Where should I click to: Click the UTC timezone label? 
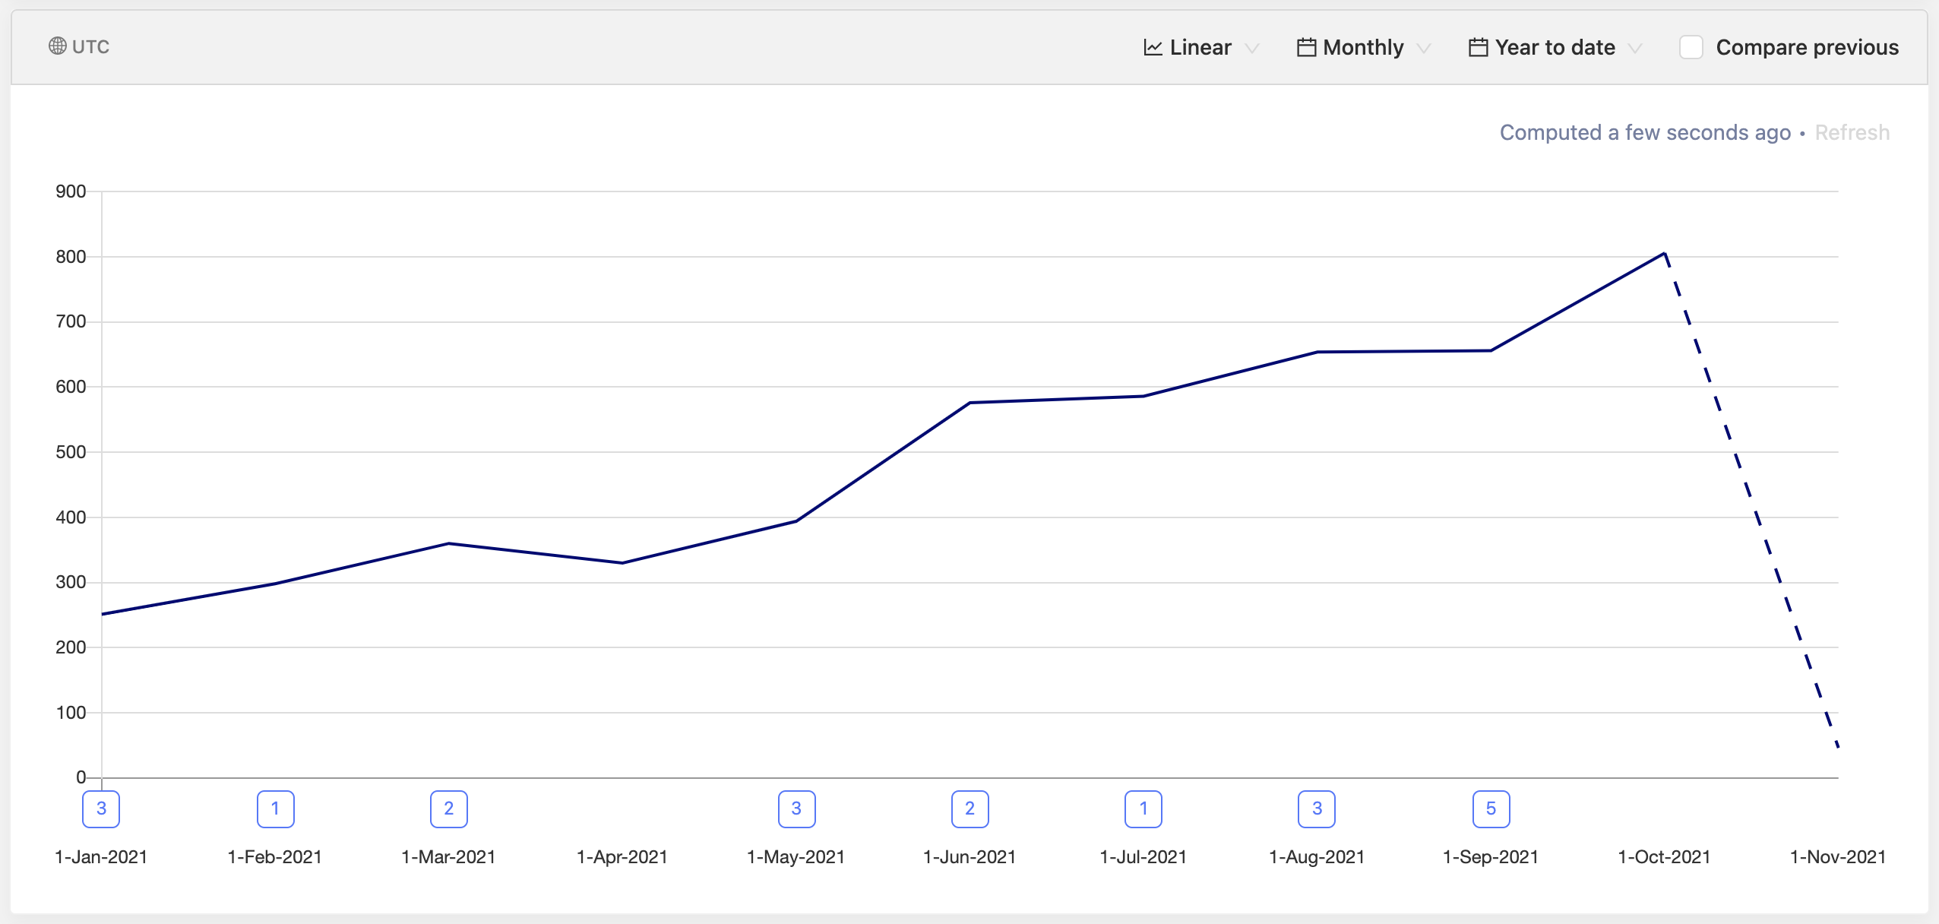point(90,47)
